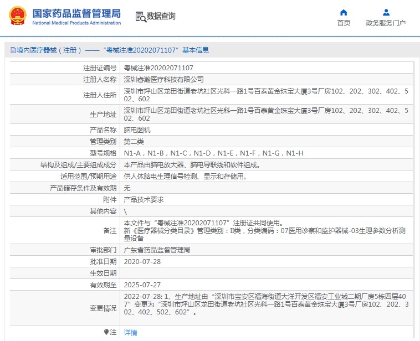
Task: Click the model list N1-A to N1-H
Action: (213, 153)
